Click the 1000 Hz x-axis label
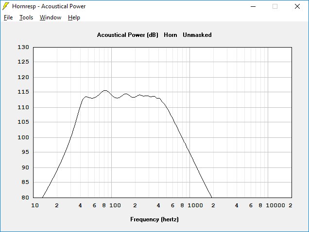Viewport: 309px width, 232px height. click(x=195, y=205)
